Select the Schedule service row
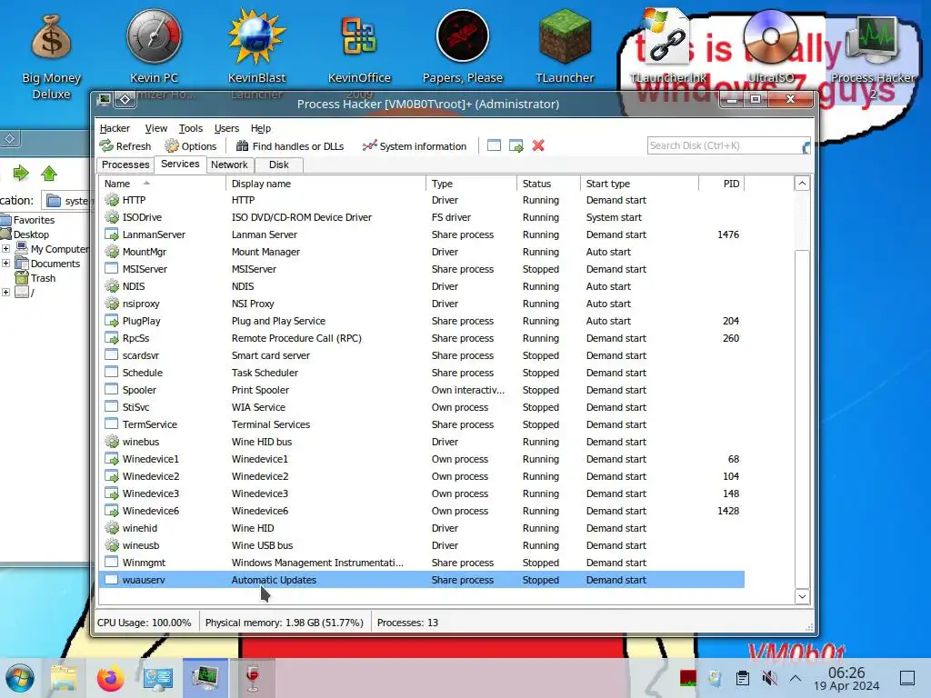 [422, 372]
